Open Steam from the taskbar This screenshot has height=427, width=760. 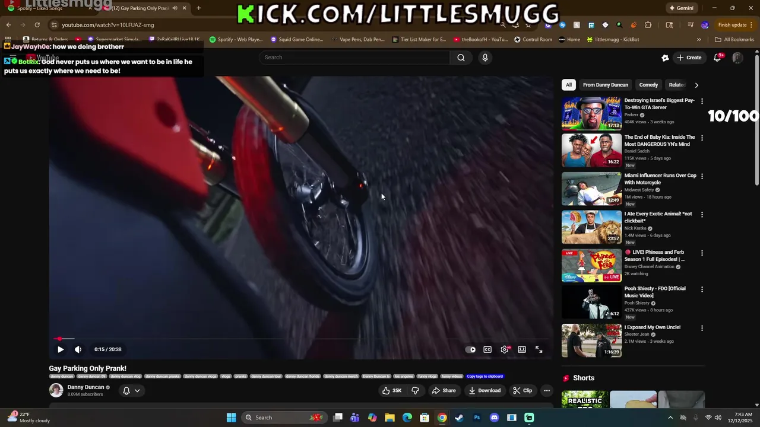pyautogui.click(x=459, y=418)
